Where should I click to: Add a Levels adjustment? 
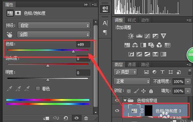(x=139, y=36)
